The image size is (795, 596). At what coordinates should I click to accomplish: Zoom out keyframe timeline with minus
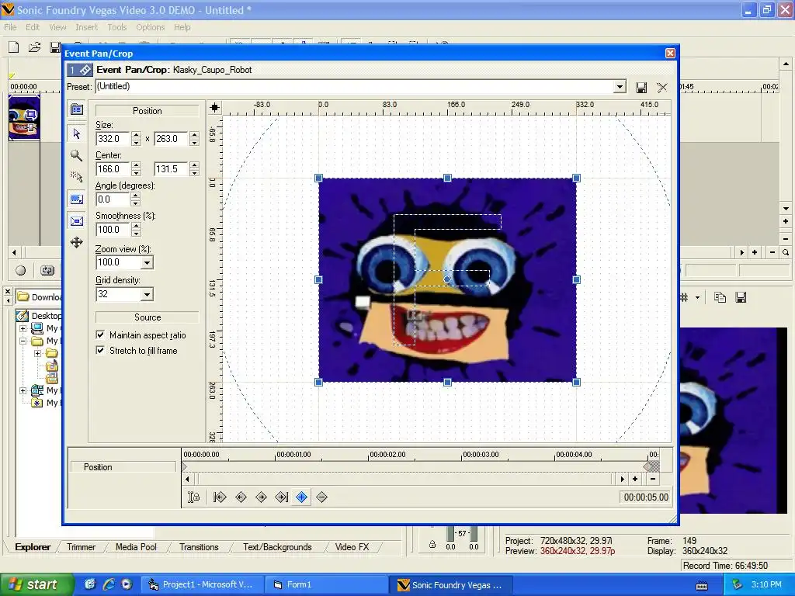point(653,479)
